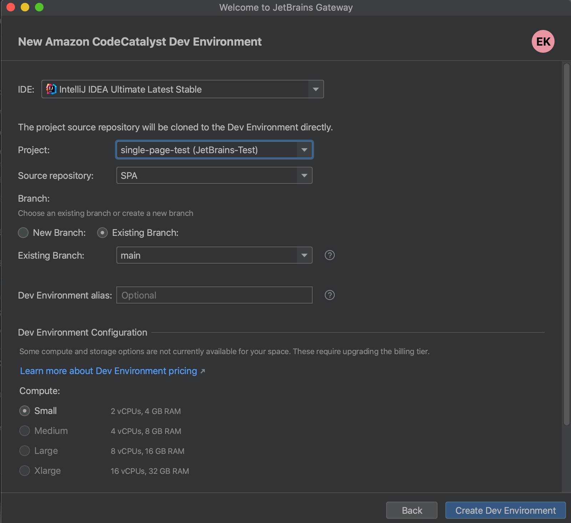Open the Project dropdown showing single-page-test
The width and height of the screenshot is (571, 523).
(x=304, y=150)
